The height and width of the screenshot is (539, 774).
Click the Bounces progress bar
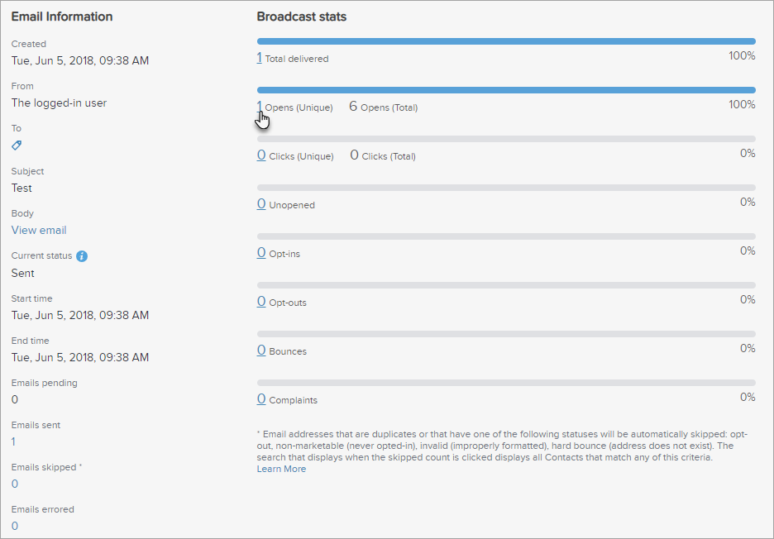tap(506, 334)
